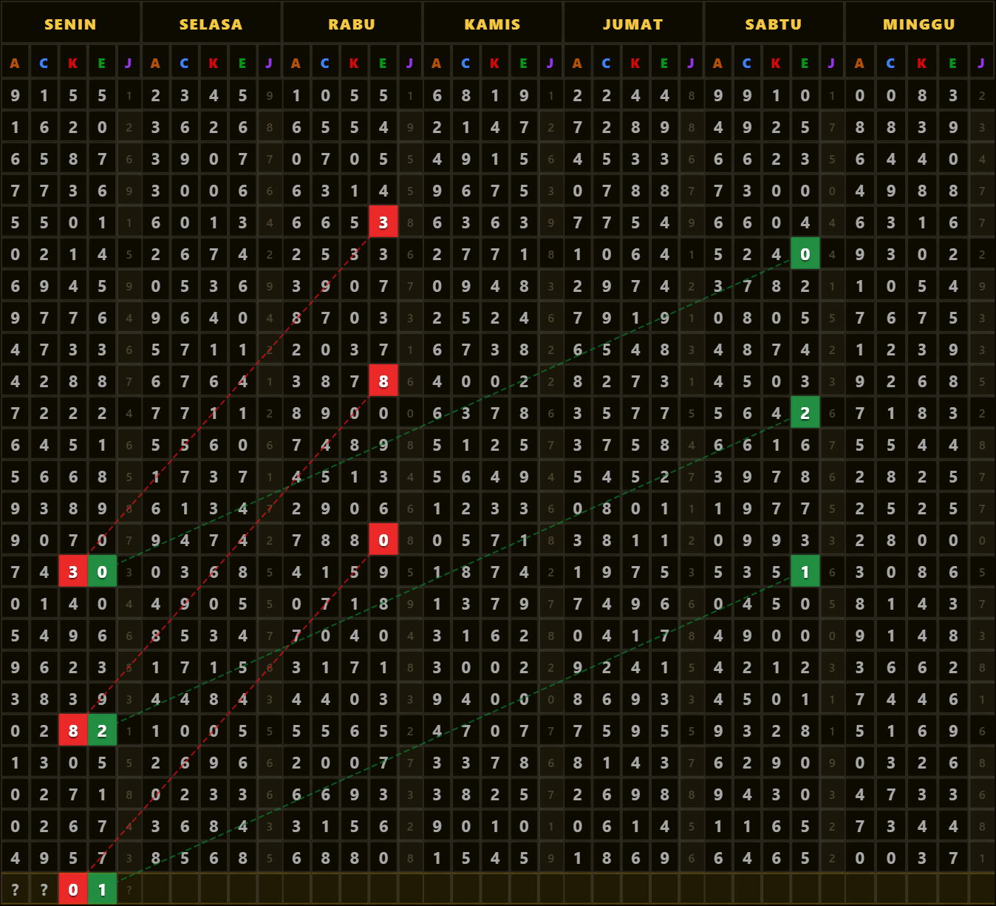Pick green letter E under SELASA
Image resolution: width=996 pixels, height=906 pixels.
point(242,64)
